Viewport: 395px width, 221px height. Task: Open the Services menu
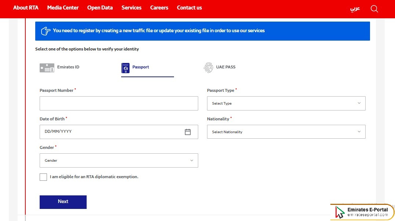[131, 7]
